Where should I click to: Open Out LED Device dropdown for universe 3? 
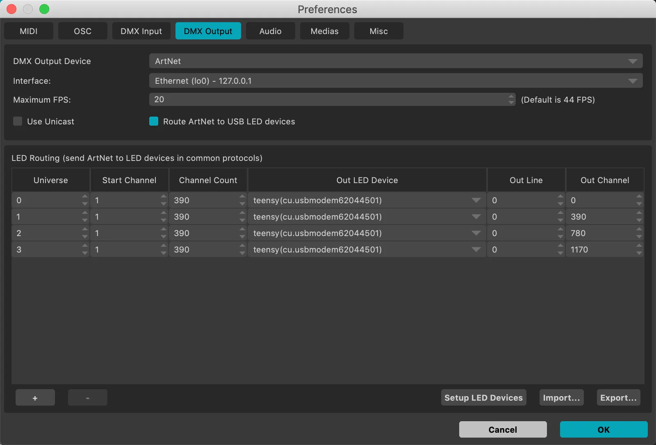367,250
